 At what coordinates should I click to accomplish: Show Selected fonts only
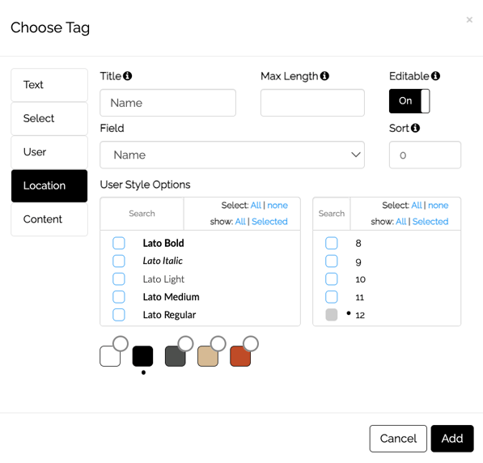point(269,221)
